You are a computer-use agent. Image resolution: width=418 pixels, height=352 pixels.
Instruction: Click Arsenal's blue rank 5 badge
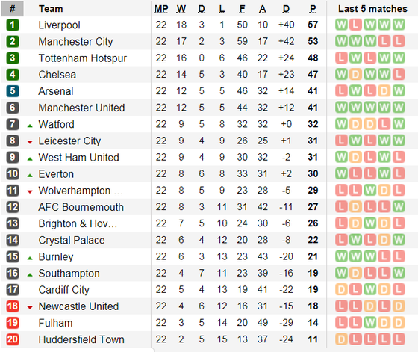(13, 91)
